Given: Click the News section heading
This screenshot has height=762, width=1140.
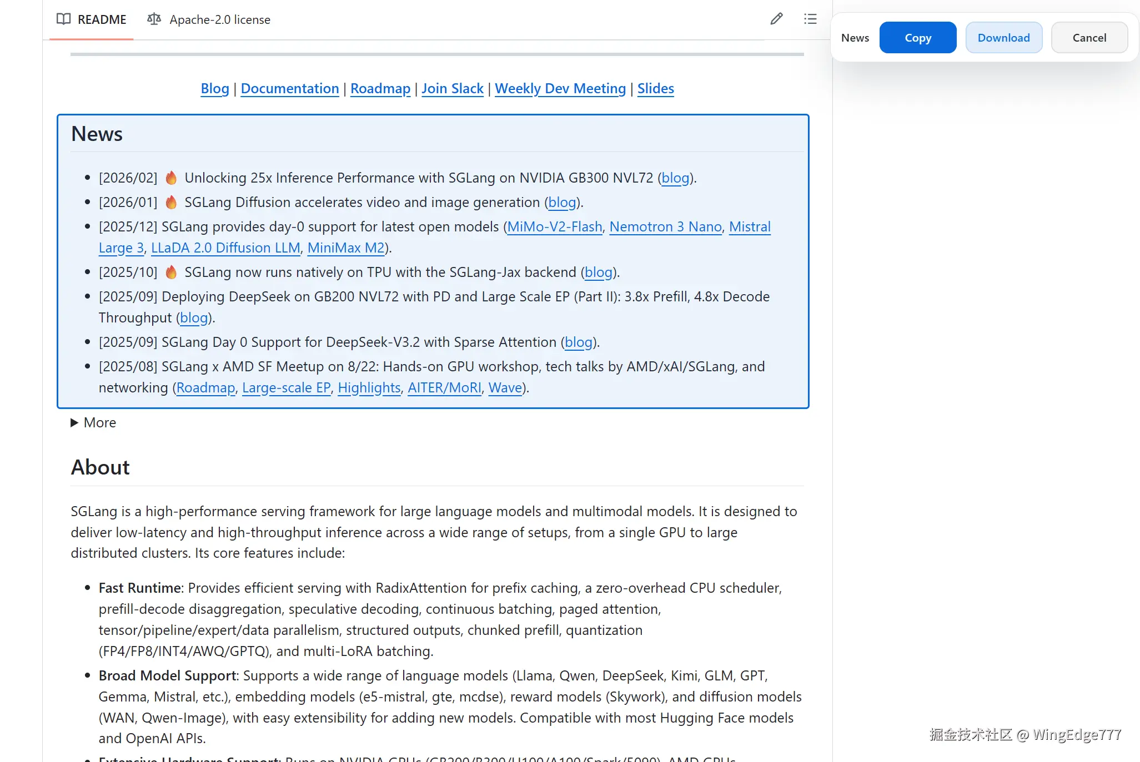Looking at the screenshot, I should [x=97, y=134].
